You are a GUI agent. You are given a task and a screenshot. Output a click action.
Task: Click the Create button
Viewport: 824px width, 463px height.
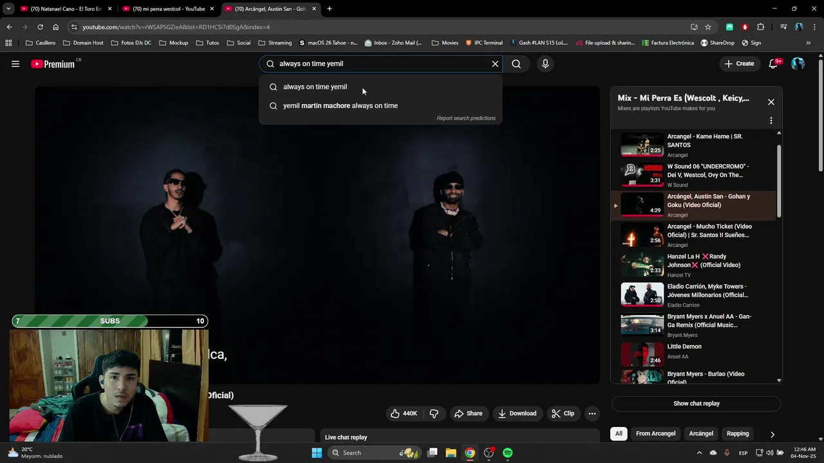click(x=739, y=64)
